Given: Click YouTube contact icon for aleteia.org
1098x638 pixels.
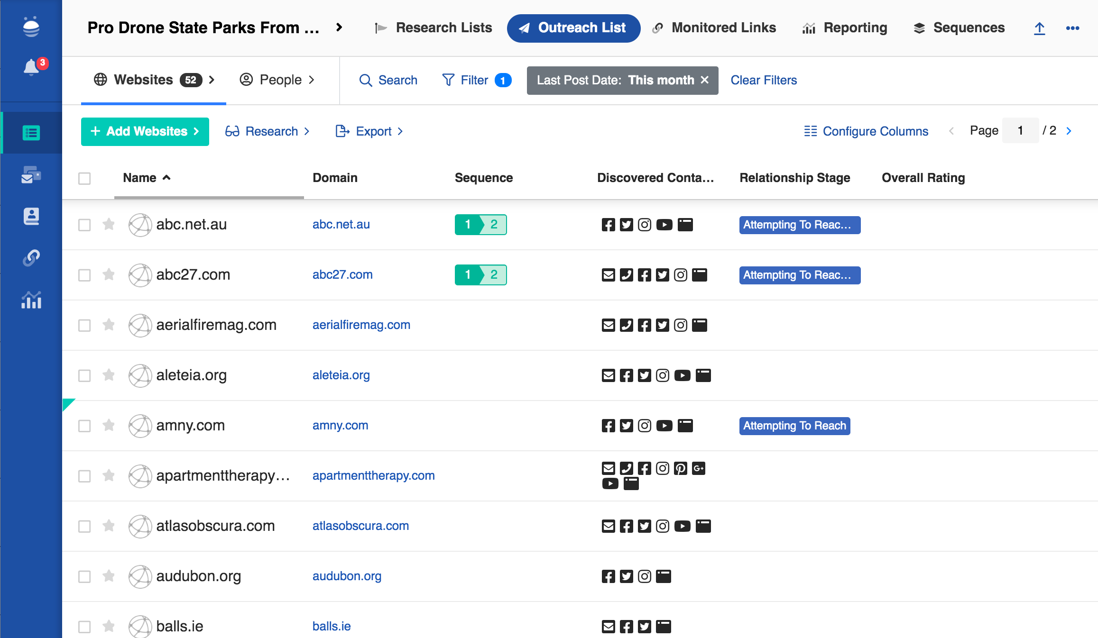Looking at the screenshot, I should point(682,375).
